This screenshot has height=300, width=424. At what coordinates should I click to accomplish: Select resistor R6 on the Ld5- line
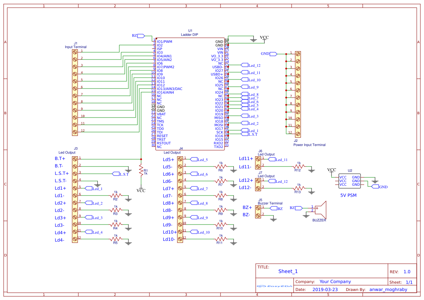(x=221, y=166)
